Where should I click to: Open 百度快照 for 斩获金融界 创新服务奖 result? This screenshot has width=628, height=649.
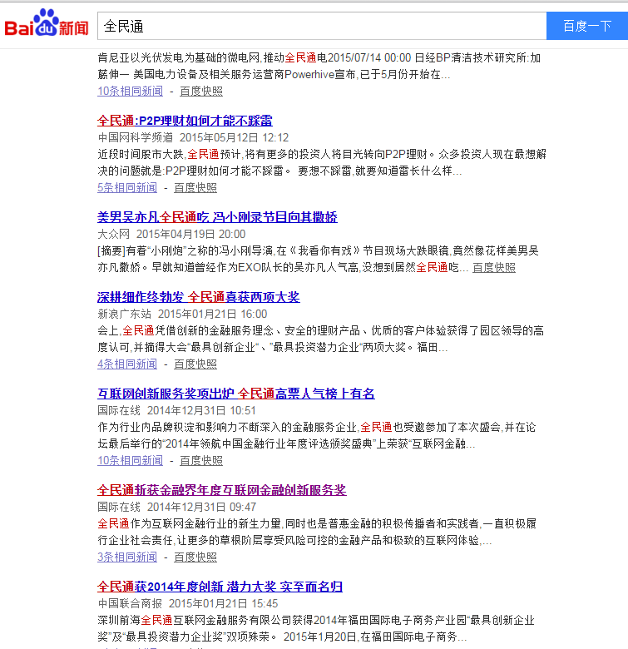[x=195, y=557]
